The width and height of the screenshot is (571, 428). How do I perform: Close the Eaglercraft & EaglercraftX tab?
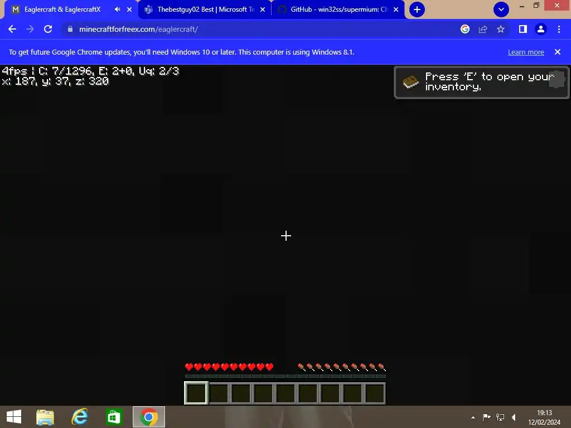pos(129,9)
